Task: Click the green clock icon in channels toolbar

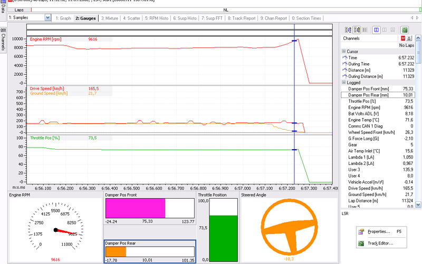Action: 405,30
